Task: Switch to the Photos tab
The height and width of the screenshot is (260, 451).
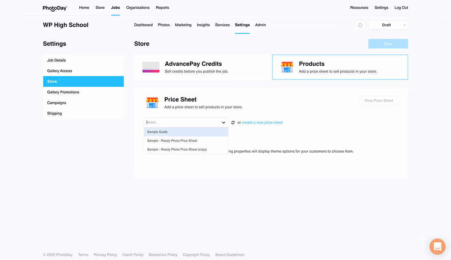Action: (x=164, y=25)
